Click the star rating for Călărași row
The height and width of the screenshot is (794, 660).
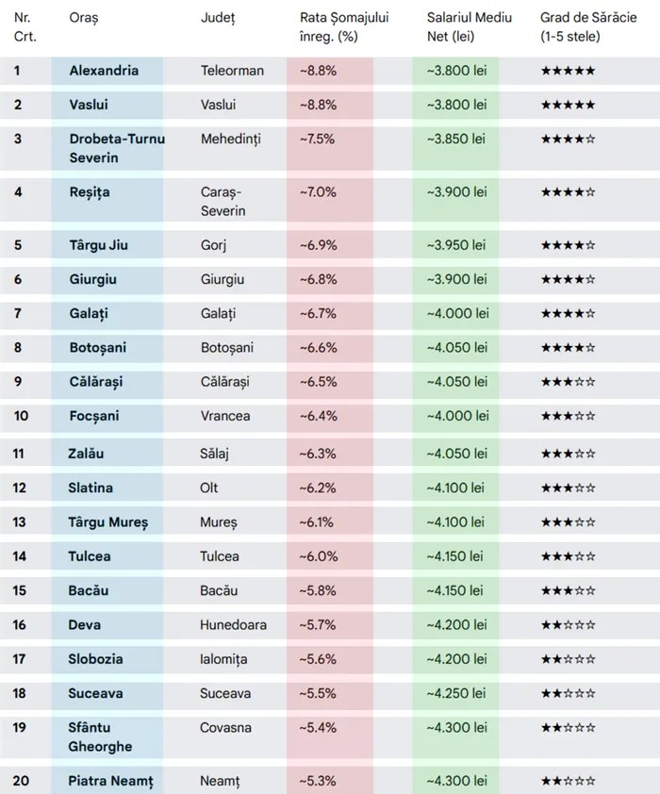pos(568,383)
